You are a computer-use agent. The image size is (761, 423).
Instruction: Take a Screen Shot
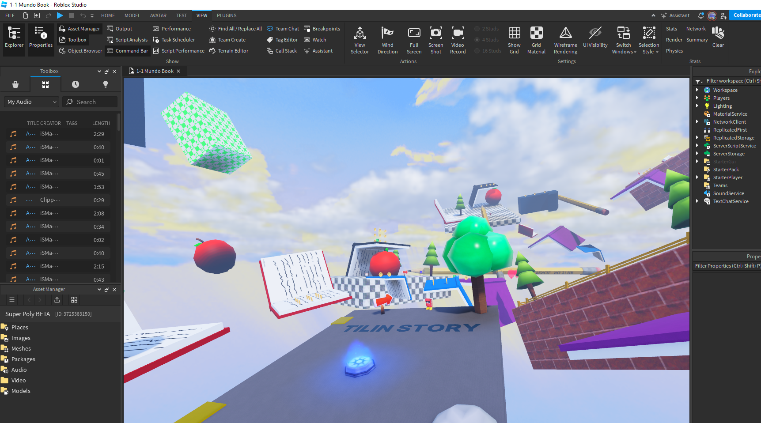(435, 40)
